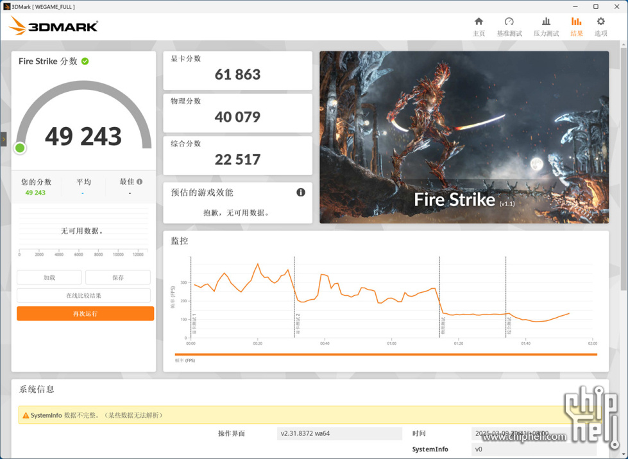
Task: Click the green dot on score gauge
Action: pyautogui.click(x=20, y=148)
